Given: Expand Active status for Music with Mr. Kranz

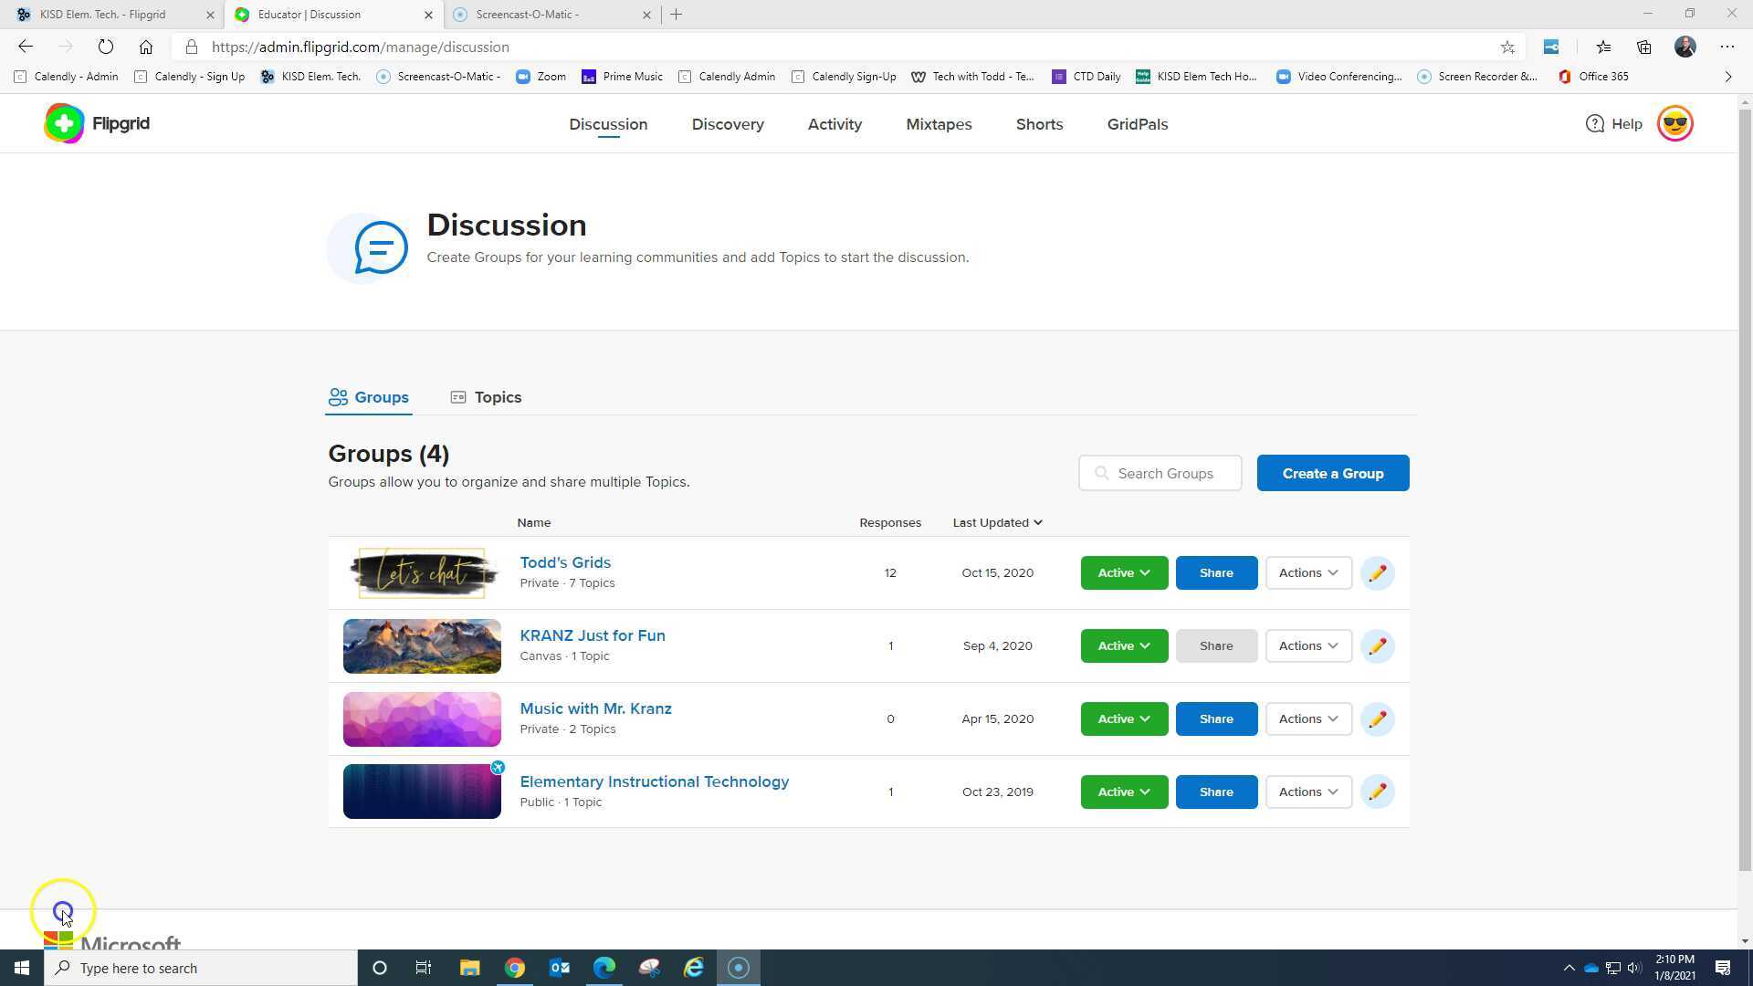Looking at the screenshot, I should pyautogui.click(x=1124, y=719).
